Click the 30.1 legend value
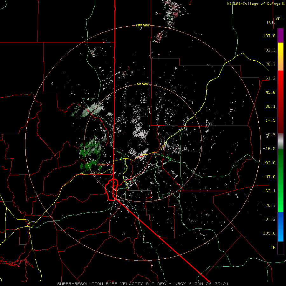 click(x=270, y=106)
